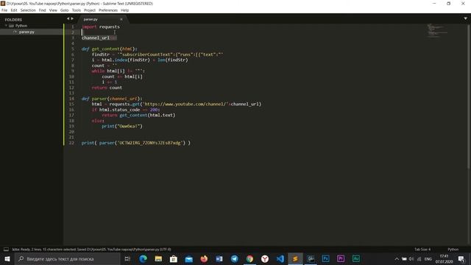471x265 pixels.
Task: Open Premiere Pro from taskbar
Action: tap(341, 258)
